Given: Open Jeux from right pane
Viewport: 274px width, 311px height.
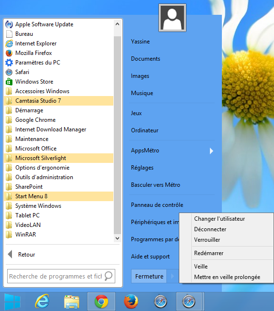Looking at the screenshot, I should (136, 113).
